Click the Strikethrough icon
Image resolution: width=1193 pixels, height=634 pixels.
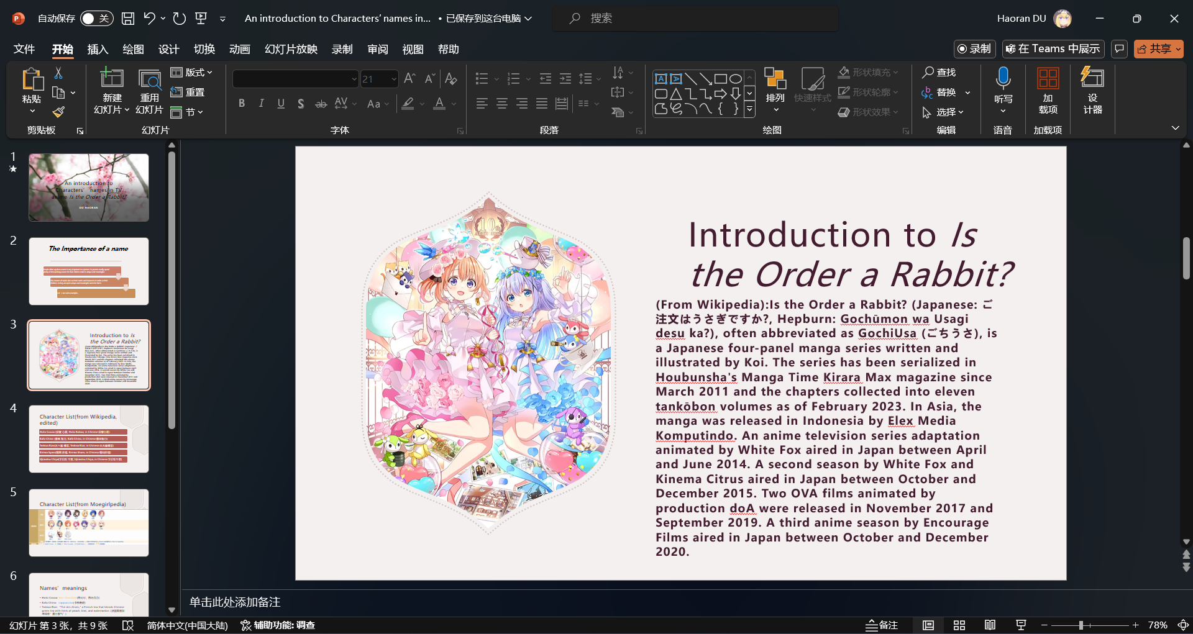321,104
